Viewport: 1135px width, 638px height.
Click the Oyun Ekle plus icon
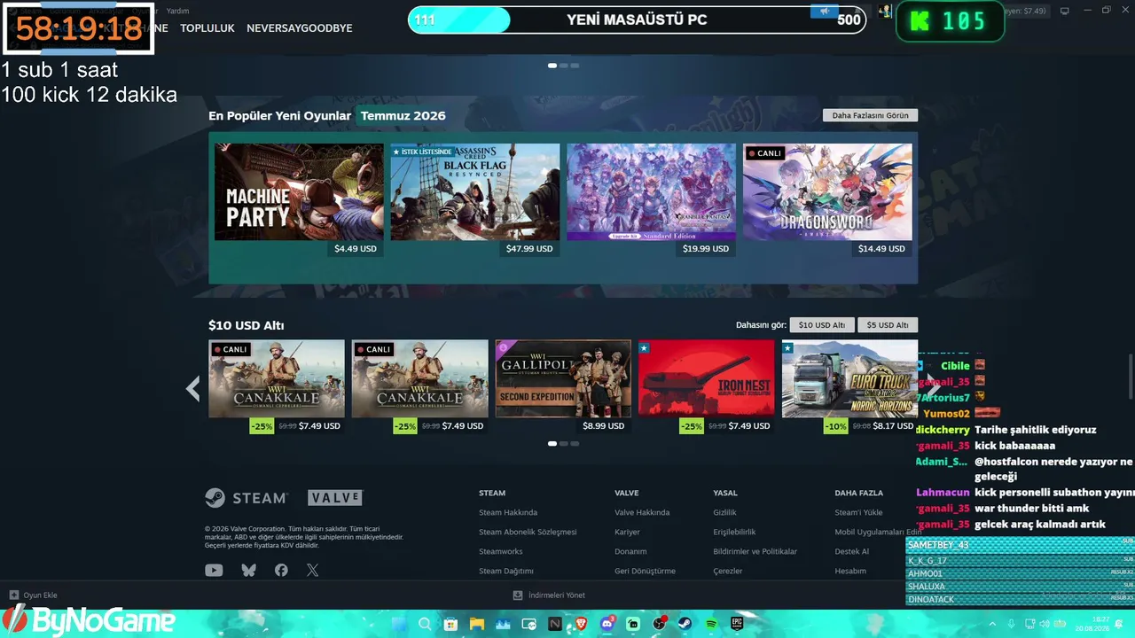14,595
